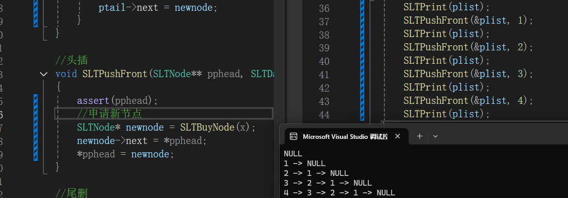Click the line 'ptail->next = newnode;'
Image resolution: width=568 pixels, height=198 pixels.
[158, 8]
